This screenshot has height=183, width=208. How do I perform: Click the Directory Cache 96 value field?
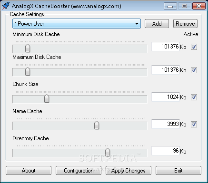point(166,151)
